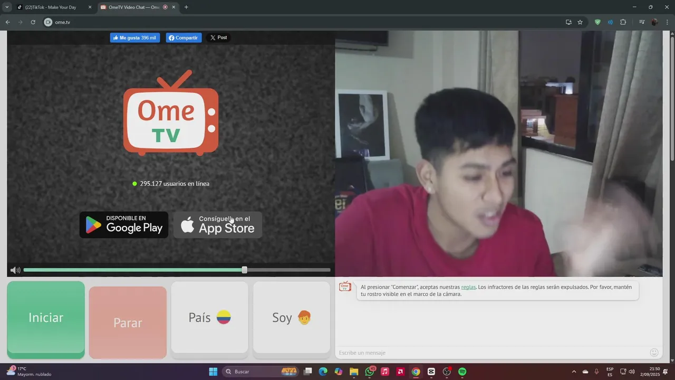The height and width of the screenshot is (380, 675).
Task: Click the red Parar button
Action: [x=128, y=322]
